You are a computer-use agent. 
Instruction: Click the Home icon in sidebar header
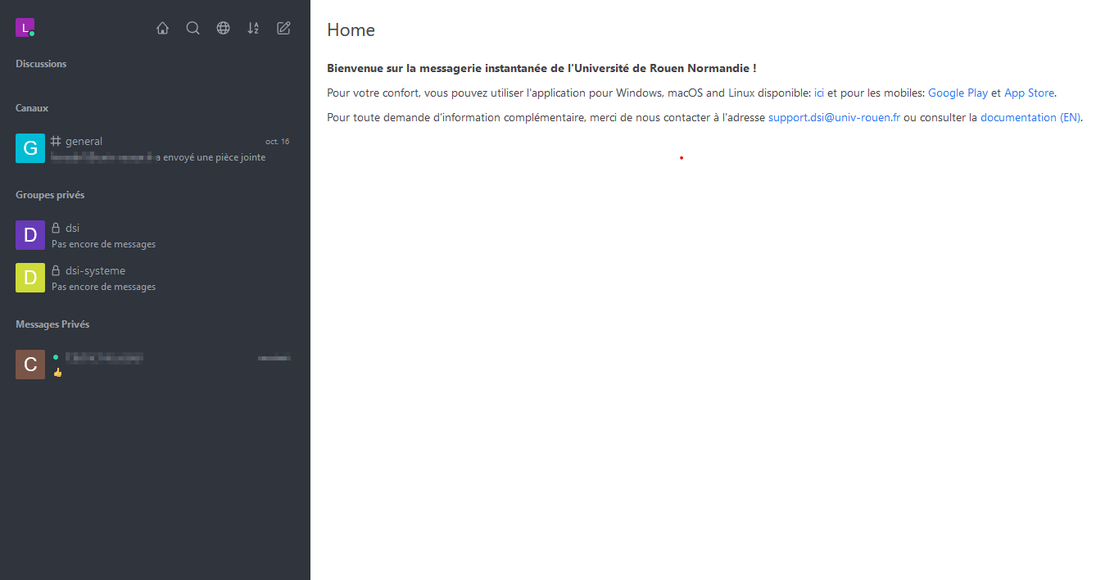pyautogui.click(x=162, y=28)
